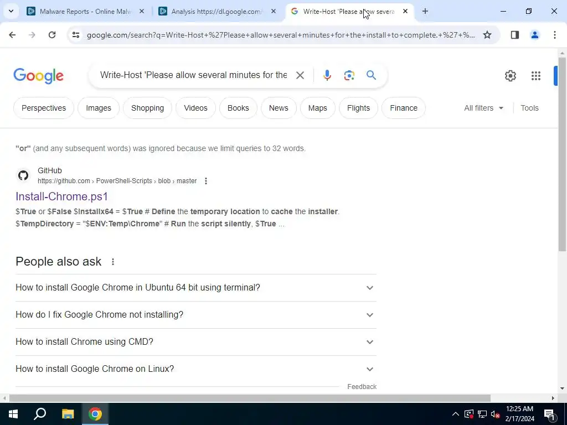
Task: Search by image with Google Lens
Action: [349, 75]
